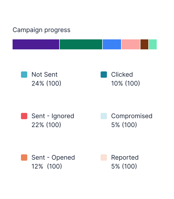Click the Compromised light blue swatch
This screenshot has width=174, height=199.
[104, 116]
